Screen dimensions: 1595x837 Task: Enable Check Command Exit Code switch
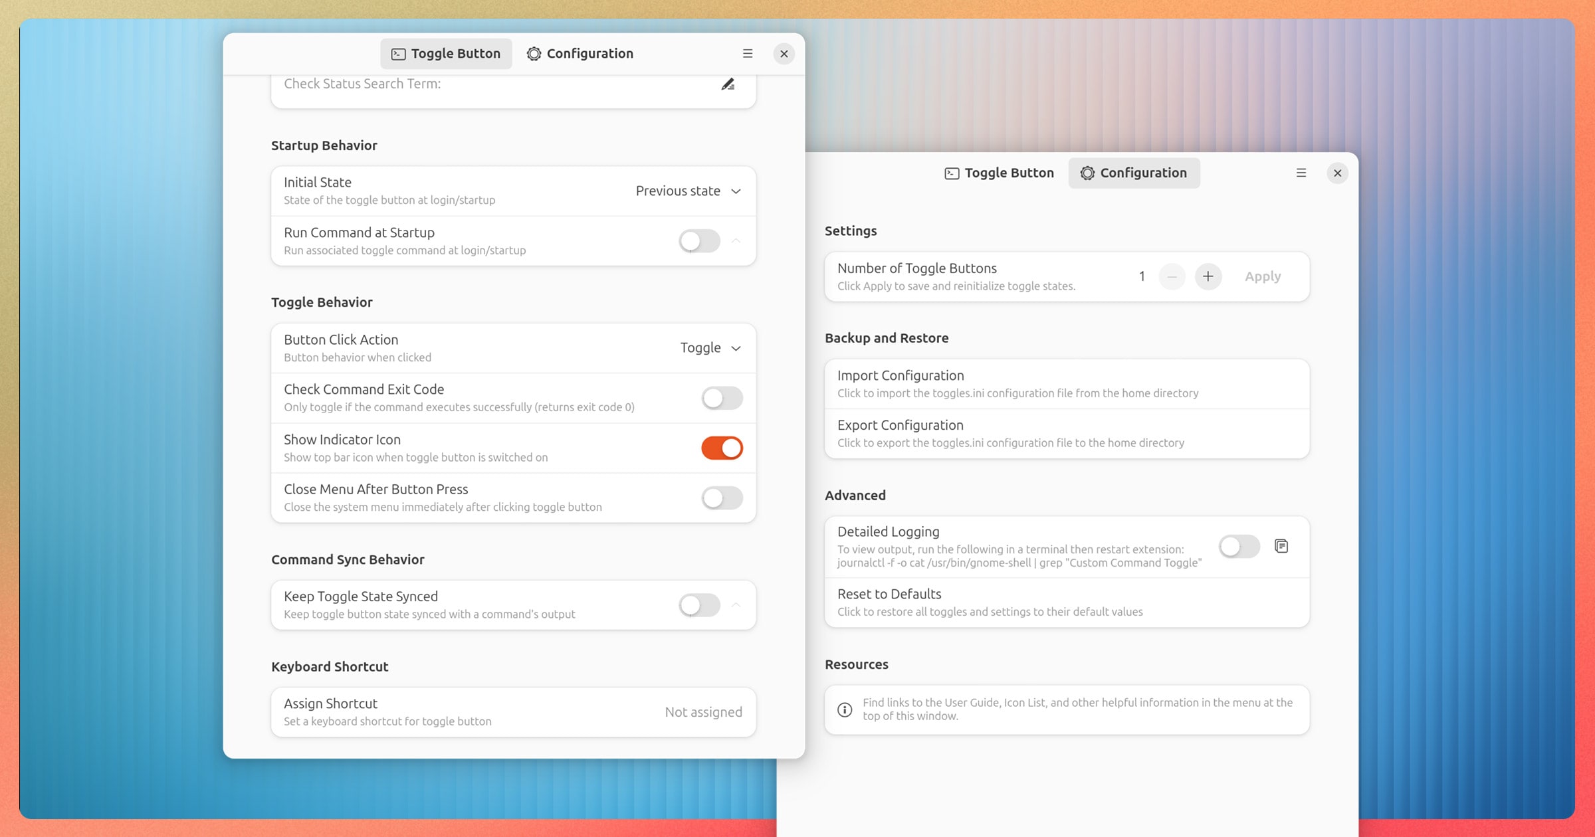click(x=722, y=398)
